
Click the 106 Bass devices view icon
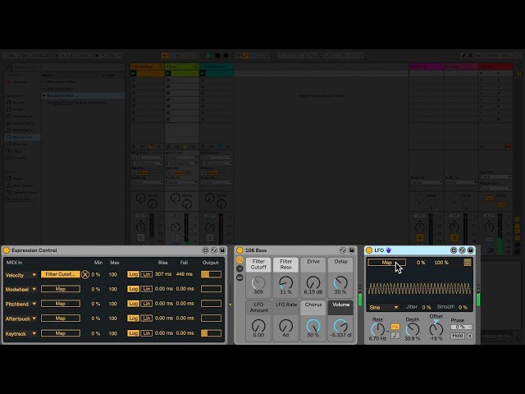(240, 277)
